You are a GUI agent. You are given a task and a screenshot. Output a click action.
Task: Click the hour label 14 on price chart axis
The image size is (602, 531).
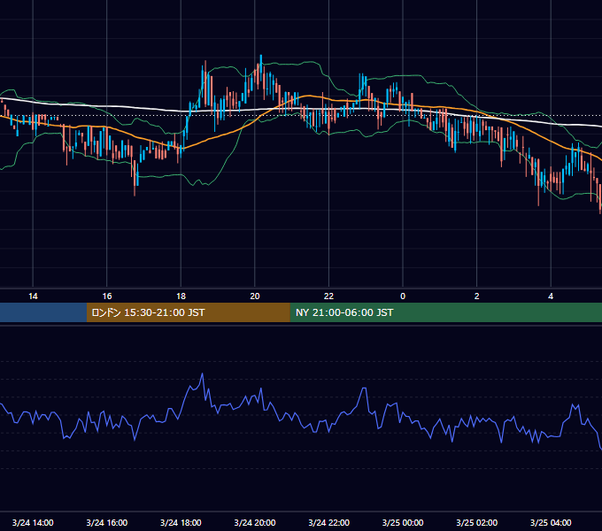(x=33, y=296)
